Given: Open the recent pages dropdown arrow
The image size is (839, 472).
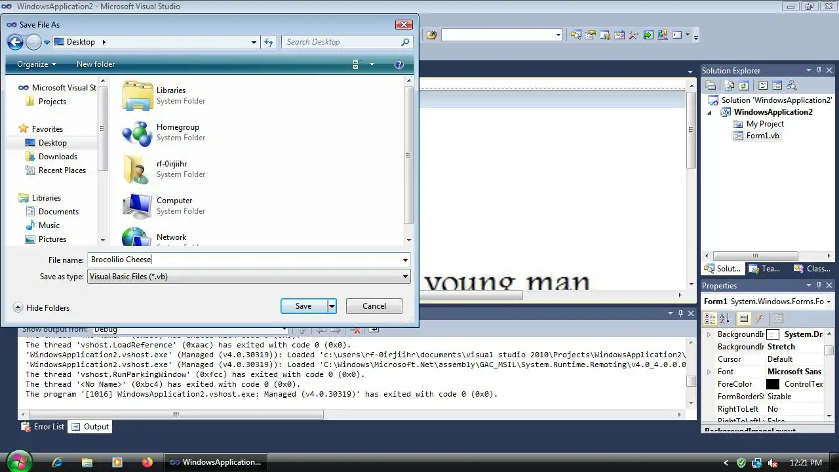Looking at the screenshot, I should click(x=47, y=42).
